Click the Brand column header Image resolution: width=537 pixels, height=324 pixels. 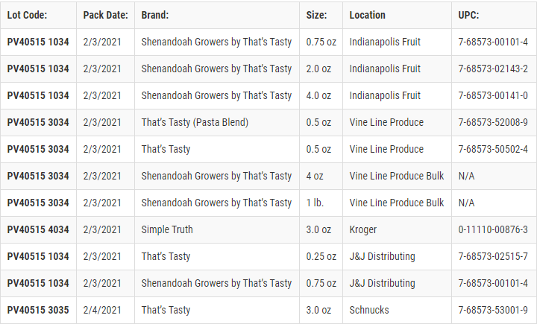coord(155,15)
